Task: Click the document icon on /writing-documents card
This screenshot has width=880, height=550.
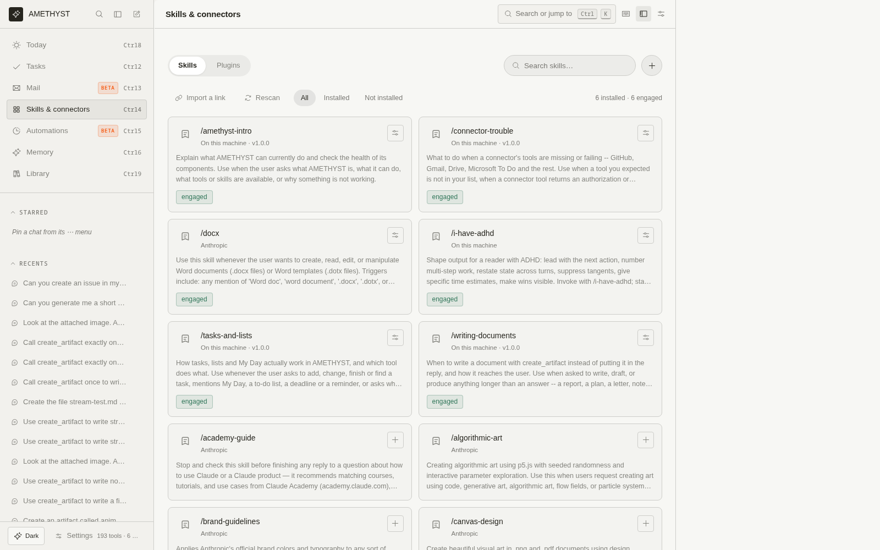Action: pos(436,339)
